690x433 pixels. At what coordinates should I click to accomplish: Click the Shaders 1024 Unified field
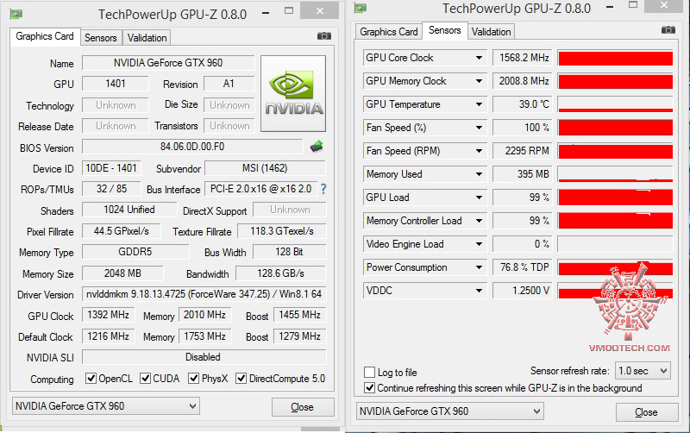(x=129, y=210)
